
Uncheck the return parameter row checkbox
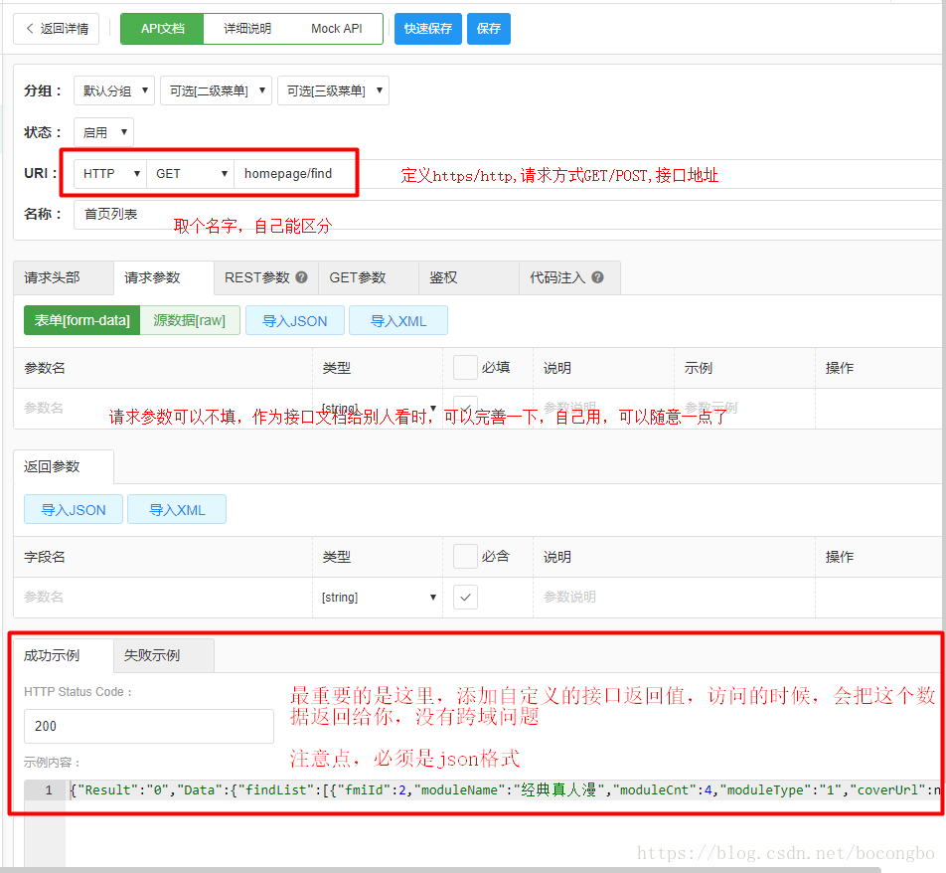(x=465, y=597)
